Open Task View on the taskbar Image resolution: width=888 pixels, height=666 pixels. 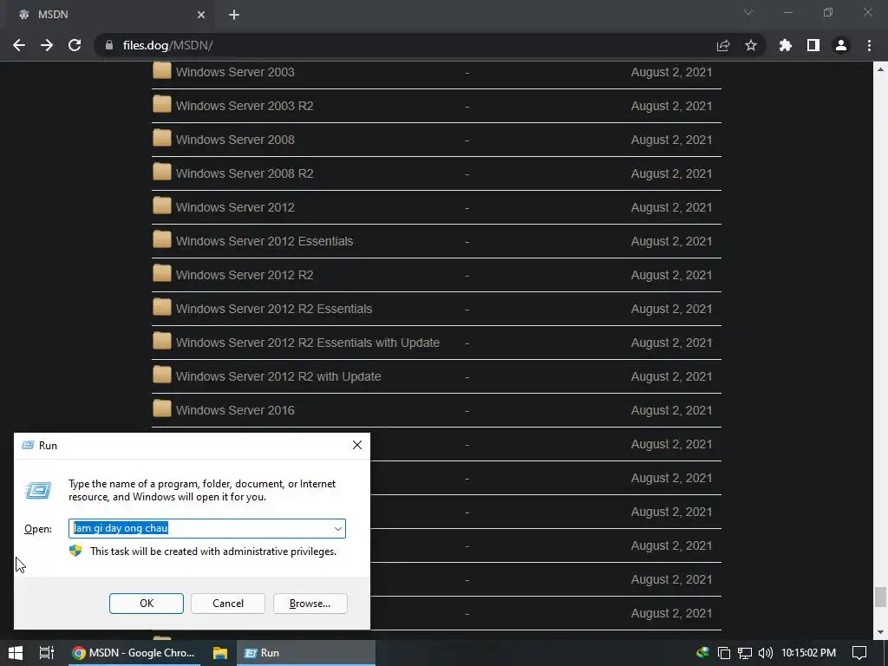coord(47,652)
